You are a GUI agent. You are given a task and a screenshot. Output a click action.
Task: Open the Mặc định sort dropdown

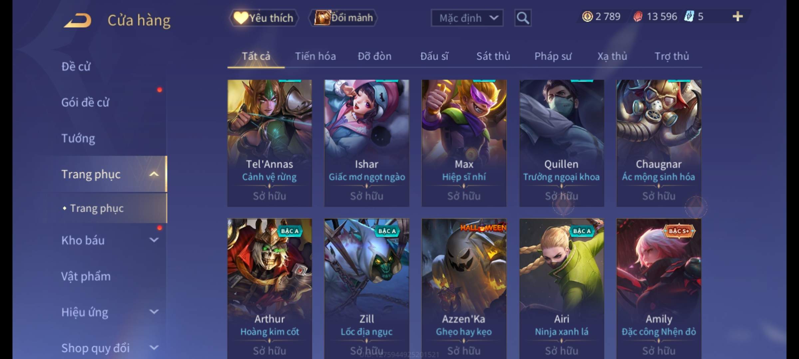click(x=467, y=18)
